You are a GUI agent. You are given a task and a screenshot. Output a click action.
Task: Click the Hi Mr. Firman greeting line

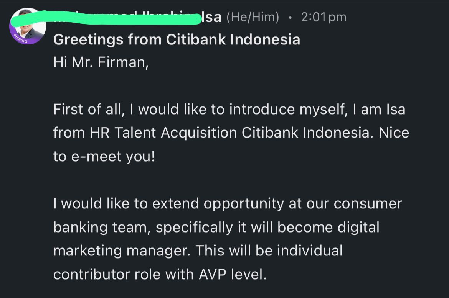(101, 62)
